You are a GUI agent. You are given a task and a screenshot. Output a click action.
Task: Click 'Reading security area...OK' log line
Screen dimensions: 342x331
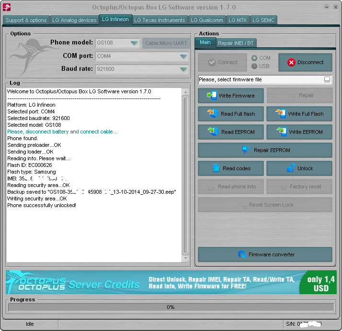38,185
